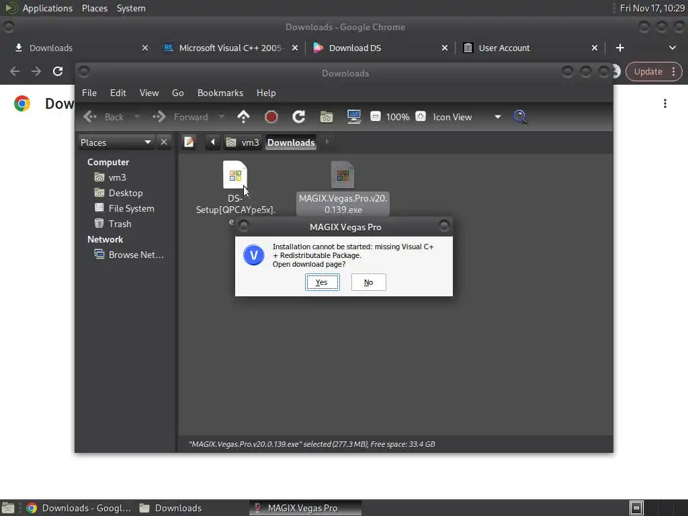Click No in the MAGIX Vegas Pro dialog

point(369,282)
